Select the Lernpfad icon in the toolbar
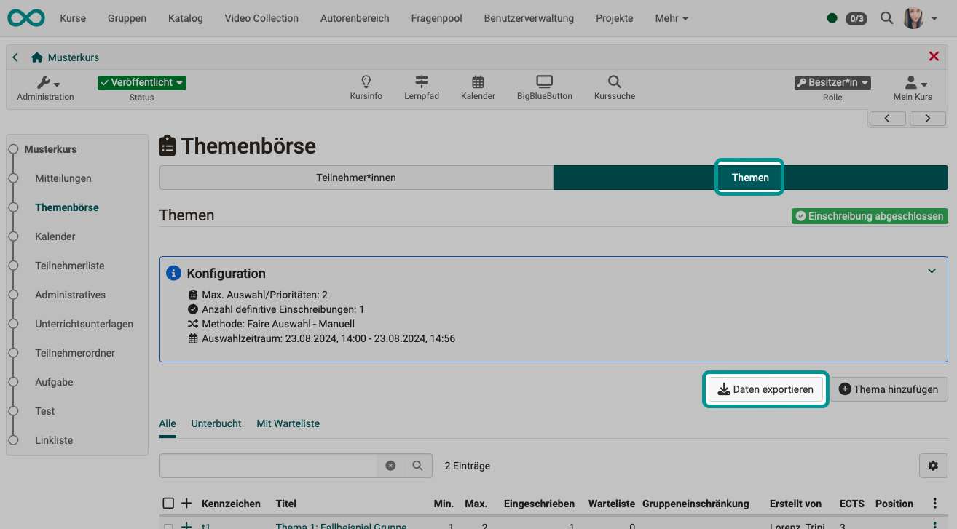 pos(421,82)
